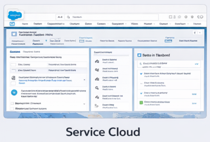Click the Salesforce cloud logo
The height and width of the screenshot is (142, 210).
[x=15, y=15]
